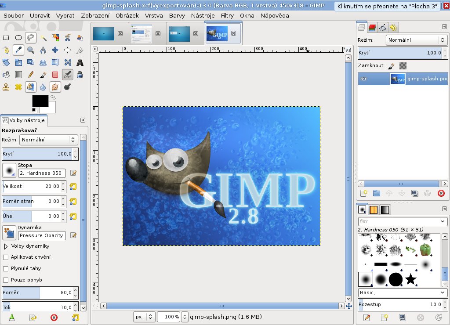Open the px unit dropdown
The width and height of the screenshot is (450, 325).
point(144,317)
